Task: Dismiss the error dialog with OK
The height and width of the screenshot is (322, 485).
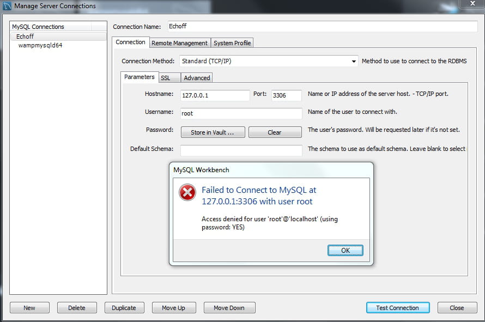Action: pos(345,250)
